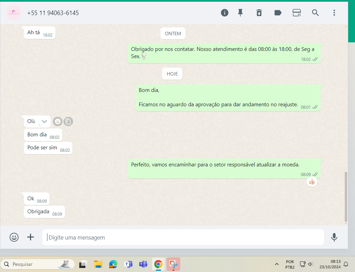
Task: Search messages with the magnifier icon
Action: [x=315, y=13]
